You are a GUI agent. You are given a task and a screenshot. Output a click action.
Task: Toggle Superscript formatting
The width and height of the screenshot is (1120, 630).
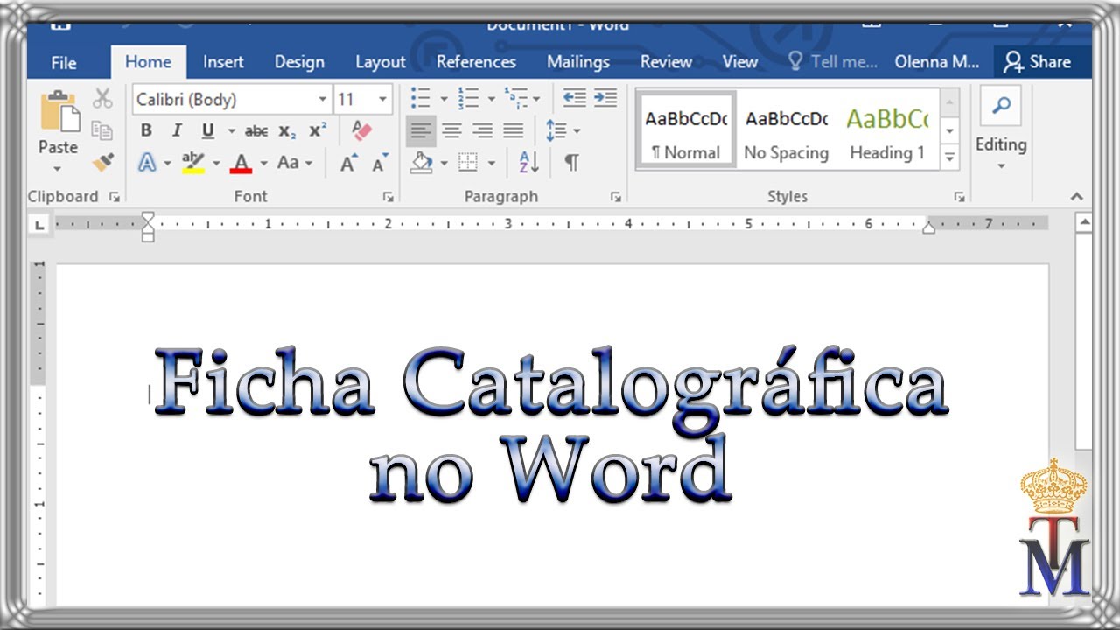318,130
